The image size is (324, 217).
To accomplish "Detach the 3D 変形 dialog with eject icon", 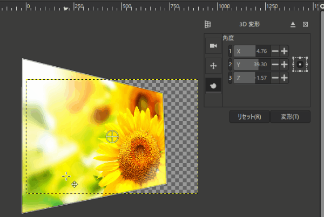I will point(293,25).
